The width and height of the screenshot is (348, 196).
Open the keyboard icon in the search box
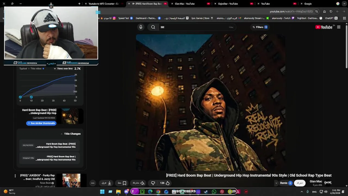click(162, 27)
